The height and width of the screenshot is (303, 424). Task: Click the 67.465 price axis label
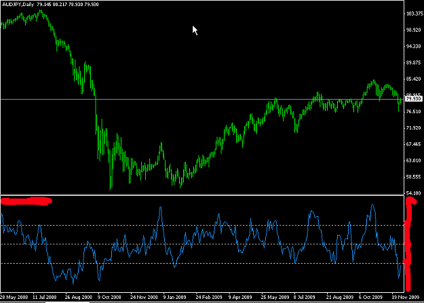(414, 144)
